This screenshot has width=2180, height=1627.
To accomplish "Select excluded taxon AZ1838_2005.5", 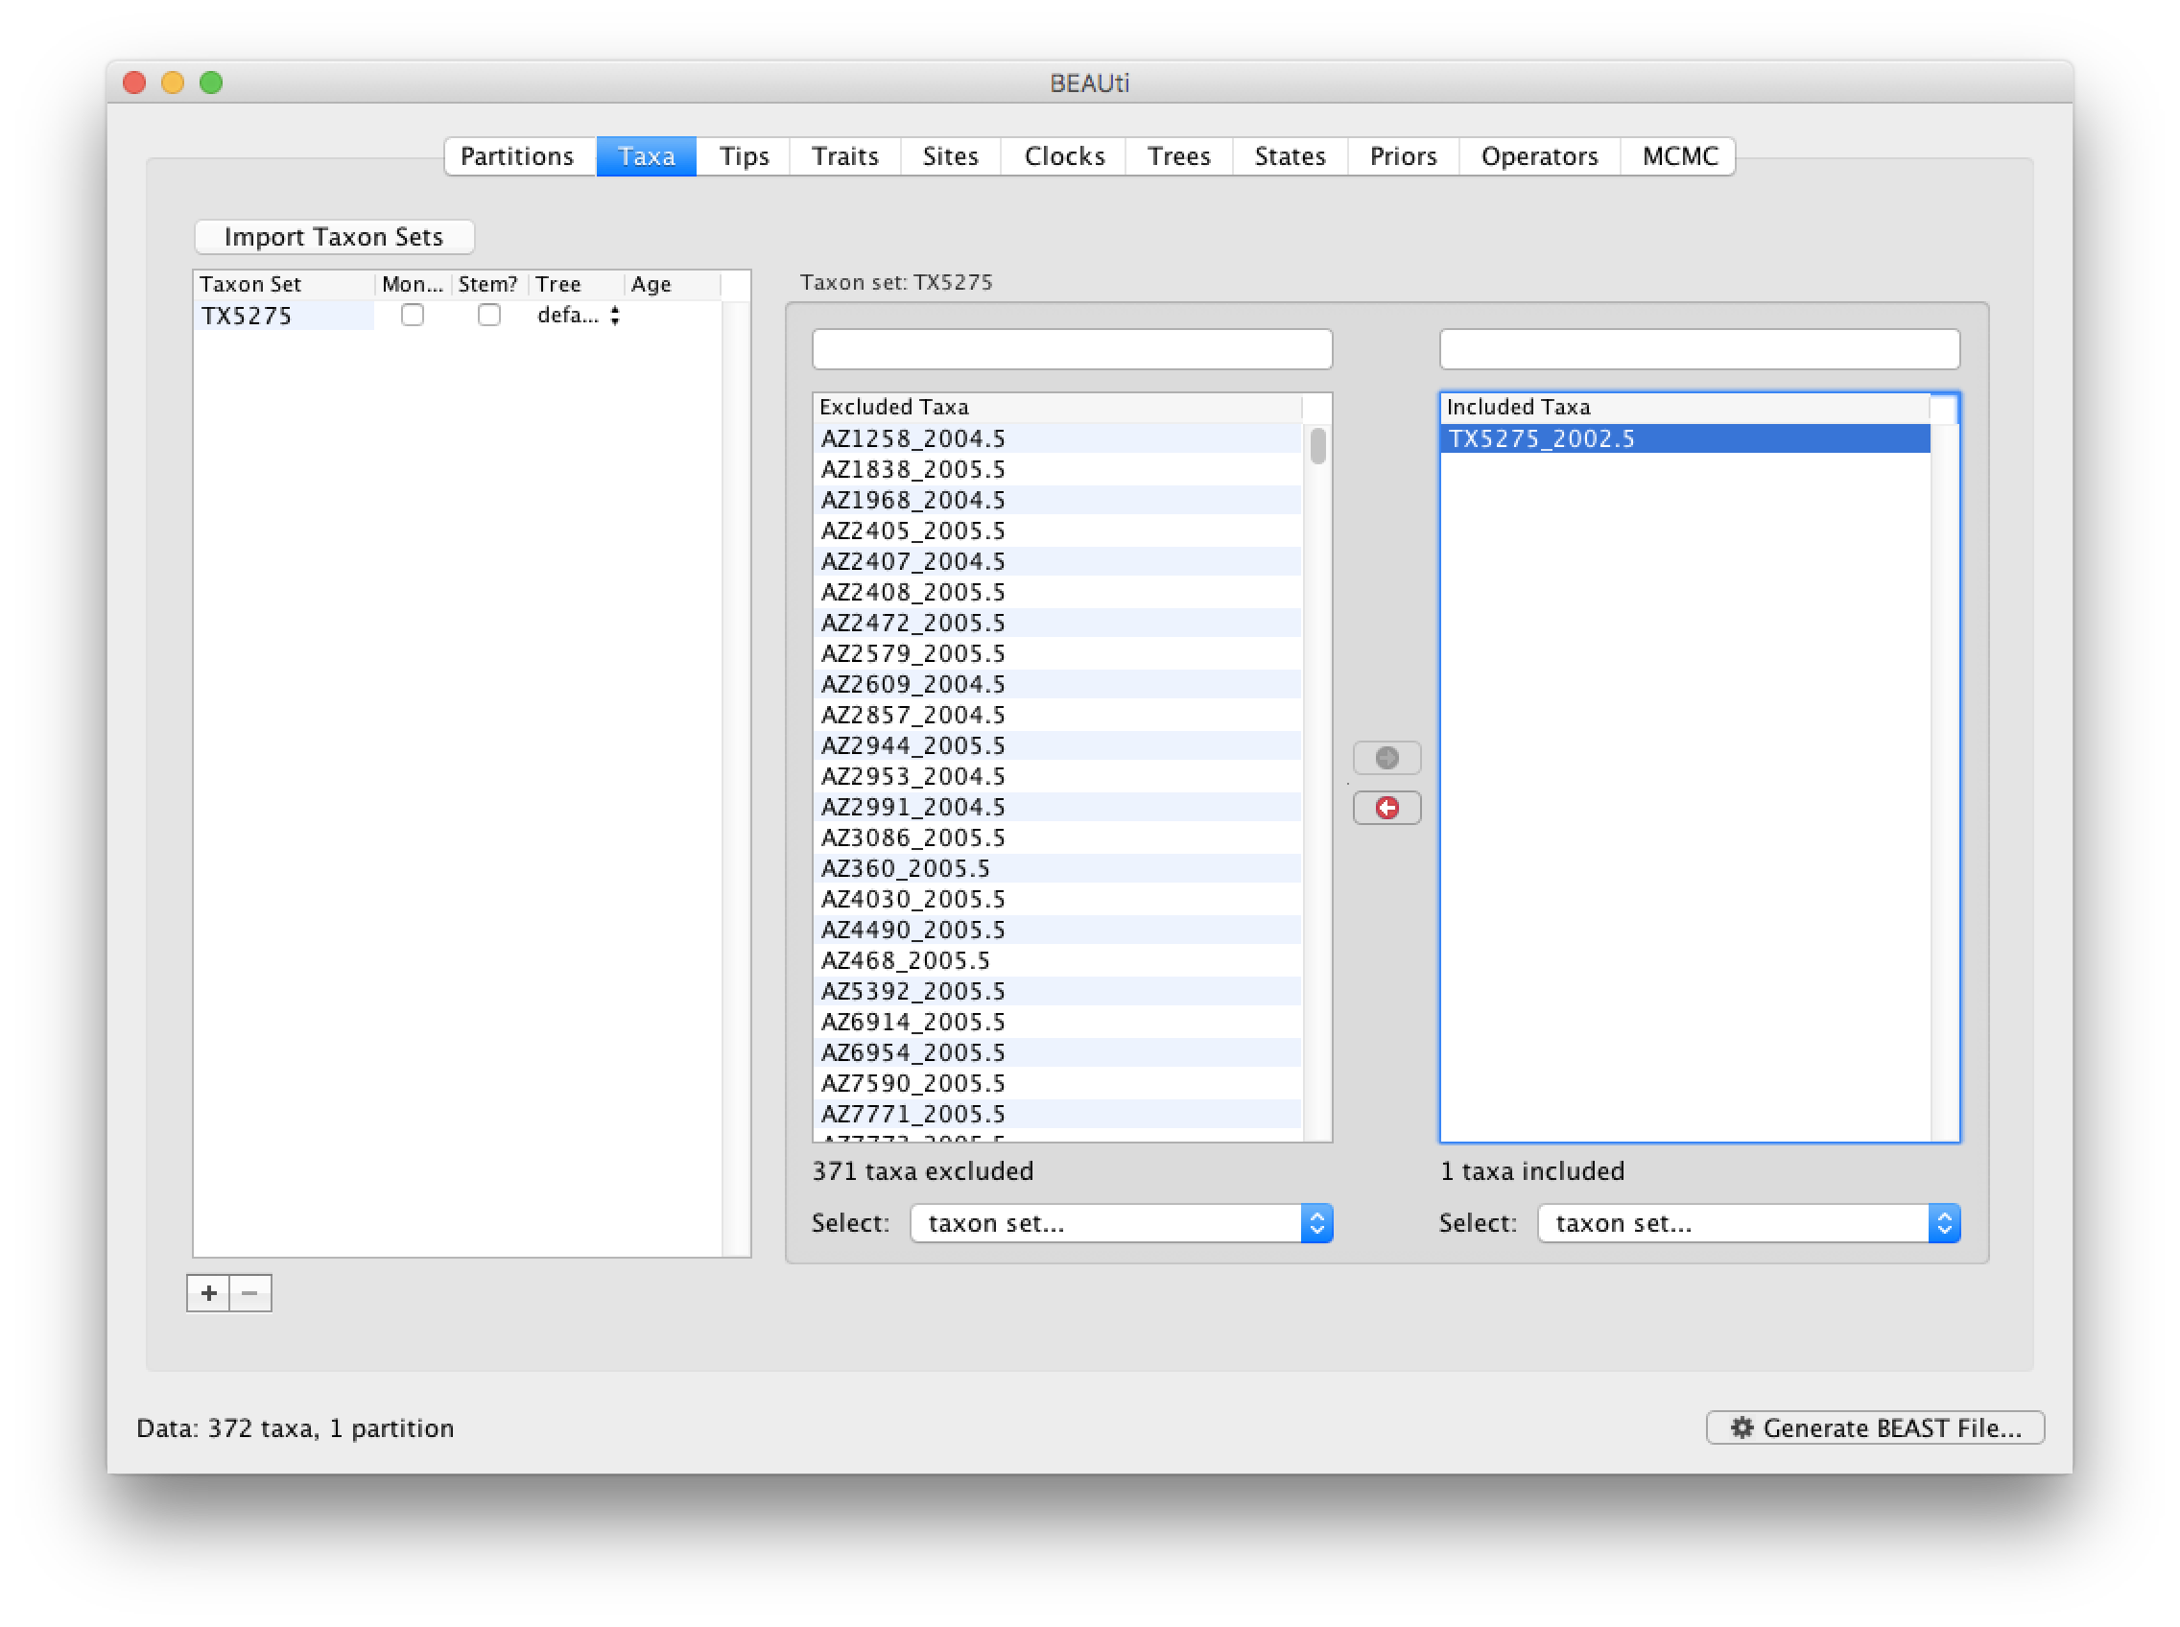I will (x=1058, y=469).
